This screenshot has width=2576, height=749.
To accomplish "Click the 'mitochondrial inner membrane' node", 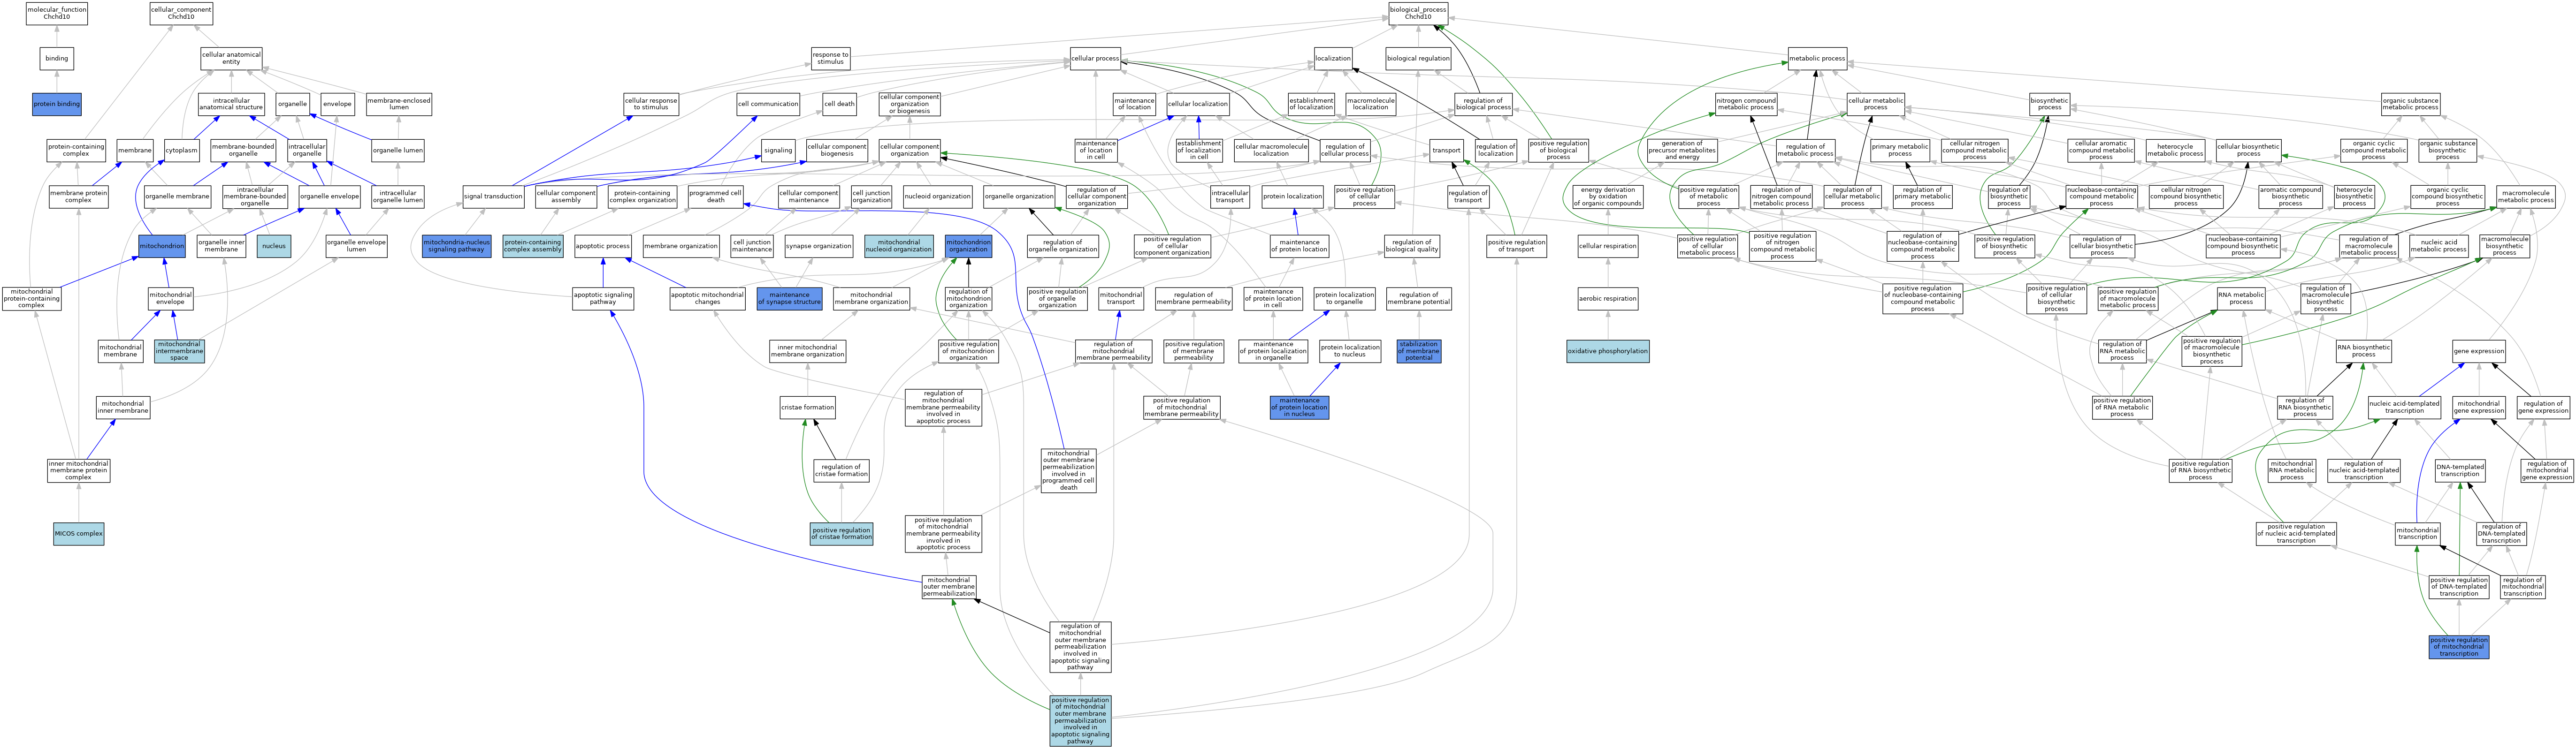I will (x=123, y=407).
